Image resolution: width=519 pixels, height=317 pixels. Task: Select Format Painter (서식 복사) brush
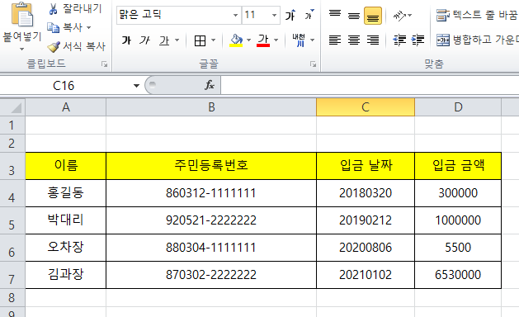pos(76,46)
